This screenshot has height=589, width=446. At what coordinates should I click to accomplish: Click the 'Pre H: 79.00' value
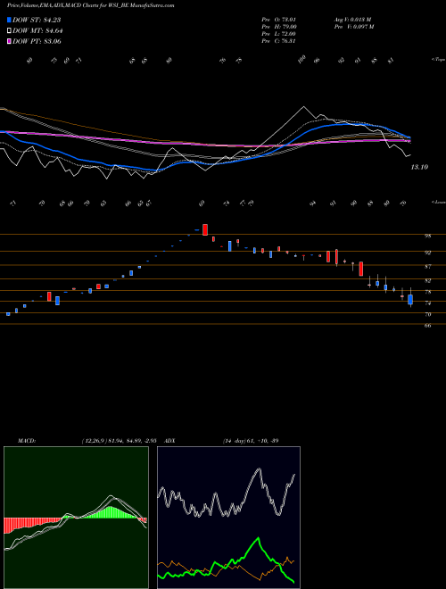pyautogui.click(x=279, y=27)
